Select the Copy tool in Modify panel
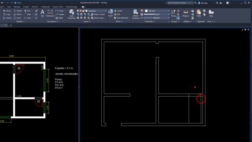The width and height of the screenshot is (252, 142). pyautogui.click(x=7, y=14)
